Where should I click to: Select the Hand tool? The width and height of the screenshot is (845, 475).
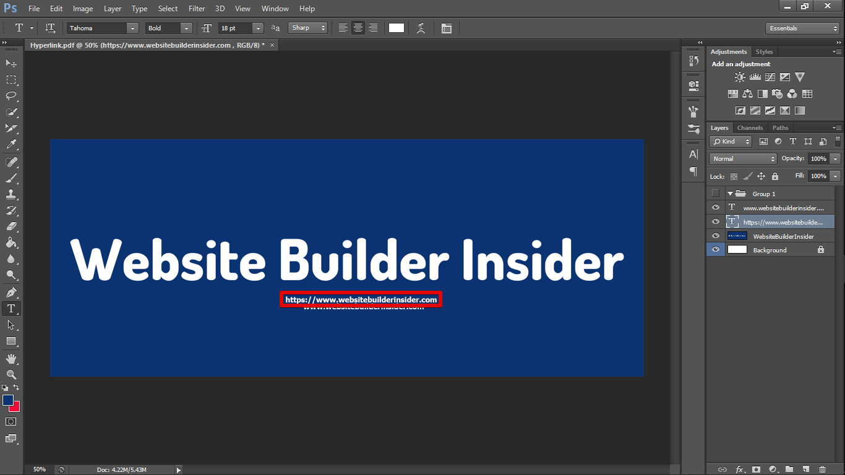[11, 359]
